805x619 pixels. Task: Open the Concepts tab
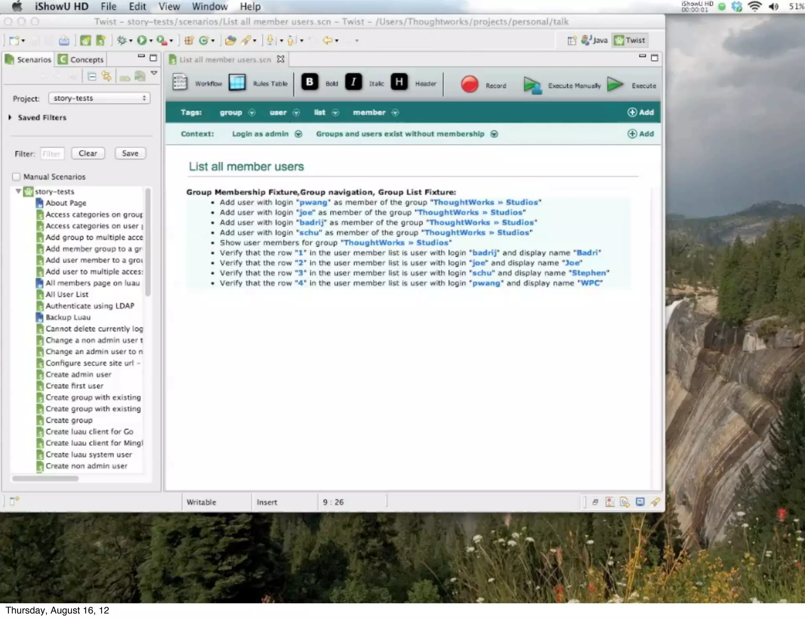(81, 59)
